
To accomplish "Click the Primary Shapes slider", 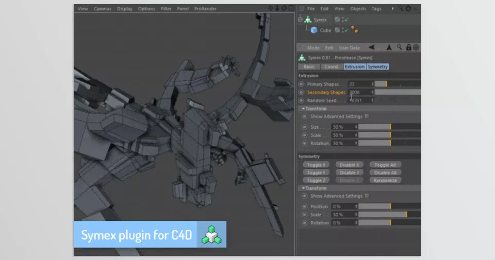I will [398, 84].
